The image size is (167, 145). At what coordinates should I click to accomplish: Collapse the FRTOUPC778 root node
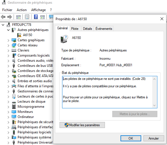(3, 25)
